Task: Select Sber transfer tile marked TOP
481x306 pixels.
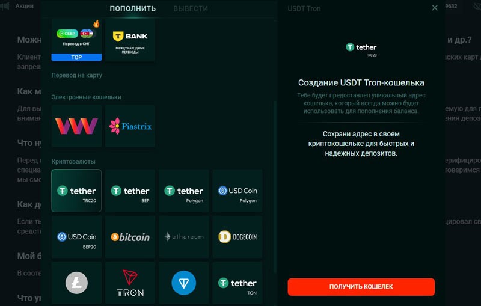Action: [76, 40]
